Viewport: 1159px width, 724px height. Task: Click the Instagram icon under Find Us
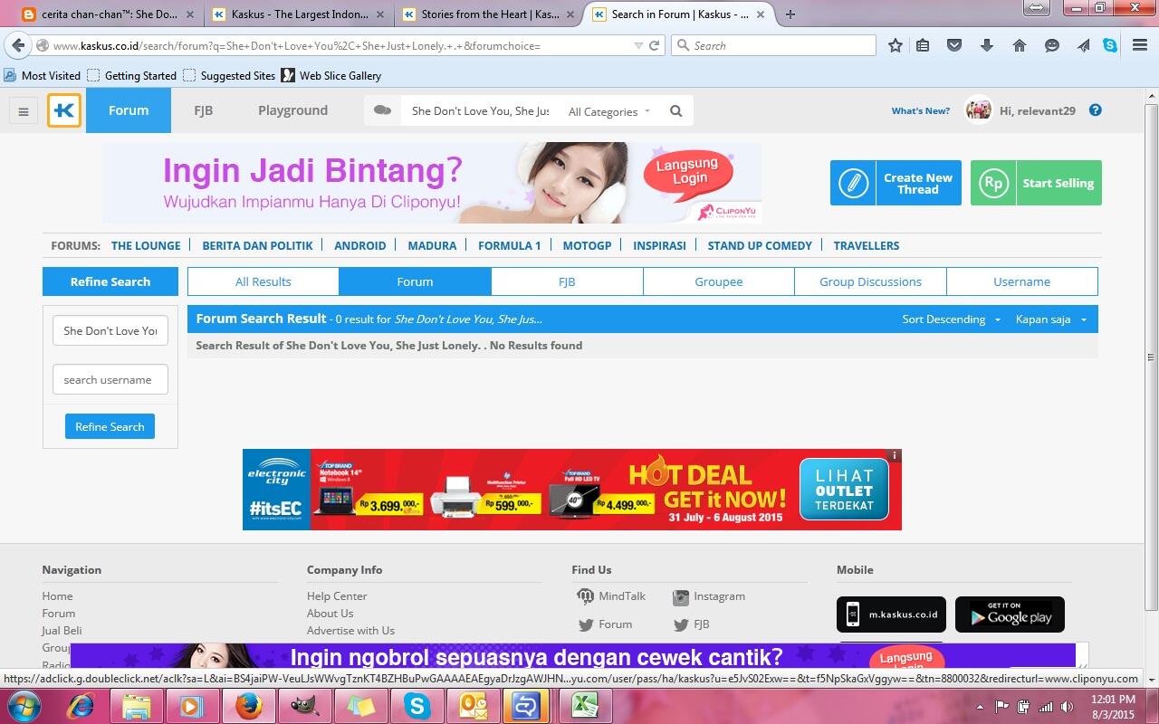(x=681, y=597)
